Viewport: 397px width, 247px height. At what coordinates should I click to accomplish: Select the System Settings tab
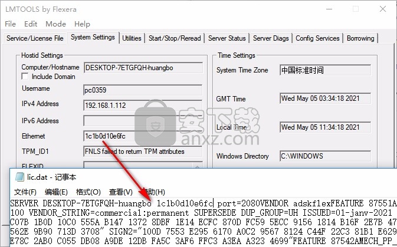coord(93,38)
